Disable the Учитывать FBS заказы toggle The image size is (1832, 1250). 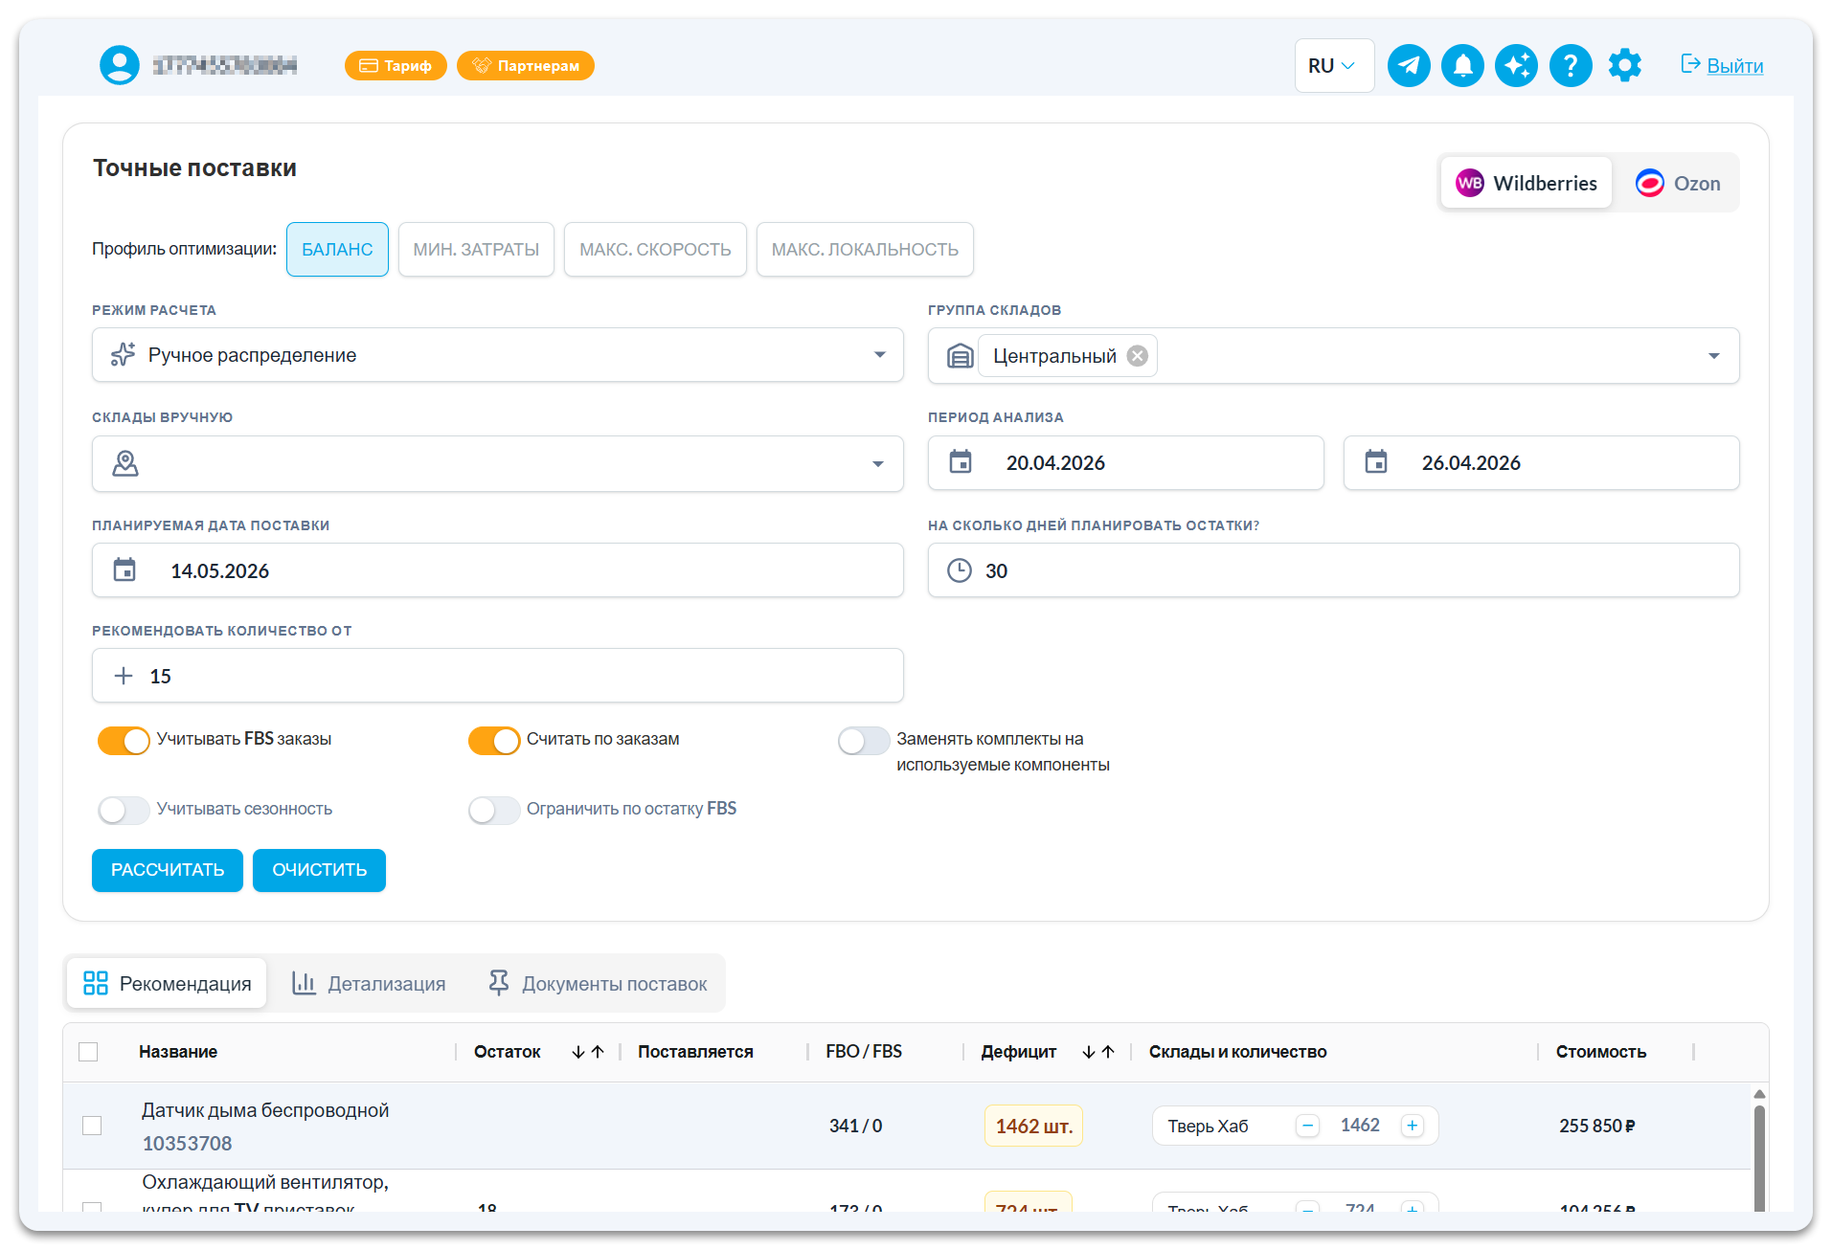(124, 740)
